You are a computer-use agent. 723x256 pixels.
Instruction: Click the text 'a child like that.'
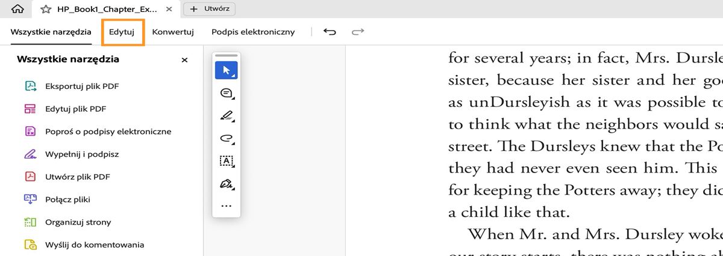pyautogui.click(x=509, y=212)
